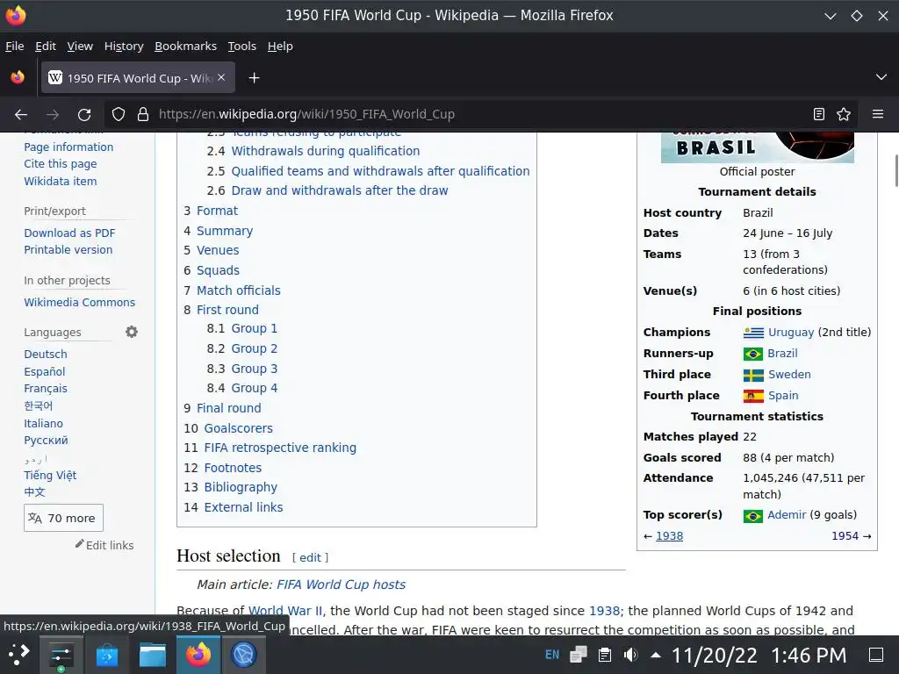
Task: Open Firefox View pinned icon in the tab bar
Action: (18, 77)
